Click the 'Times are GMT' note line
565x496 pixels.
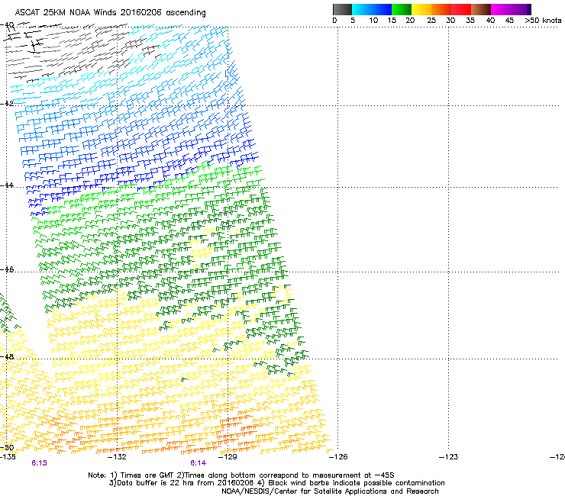coord(241,475)
